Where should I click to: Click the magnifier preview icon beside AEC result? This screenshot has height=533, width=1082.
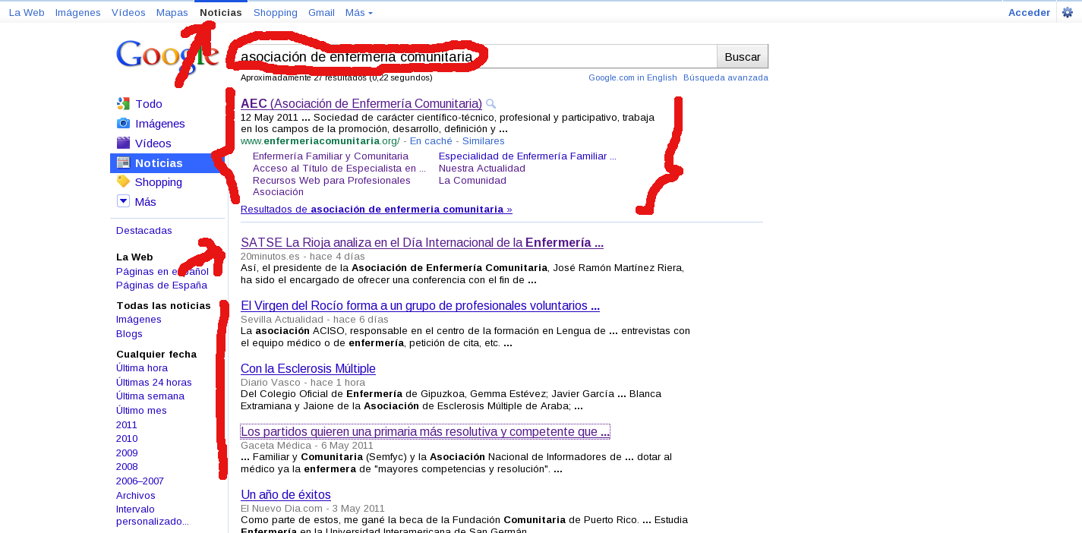(x=491, y=104)
